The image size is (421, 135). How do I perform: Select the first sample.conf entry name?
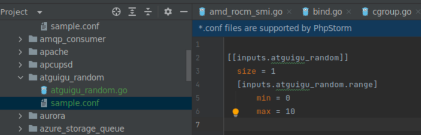point(75,26)
